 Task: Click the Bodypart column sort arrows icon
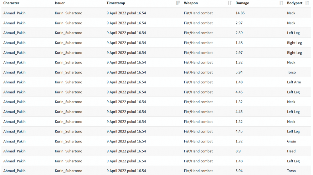(307, 3)
